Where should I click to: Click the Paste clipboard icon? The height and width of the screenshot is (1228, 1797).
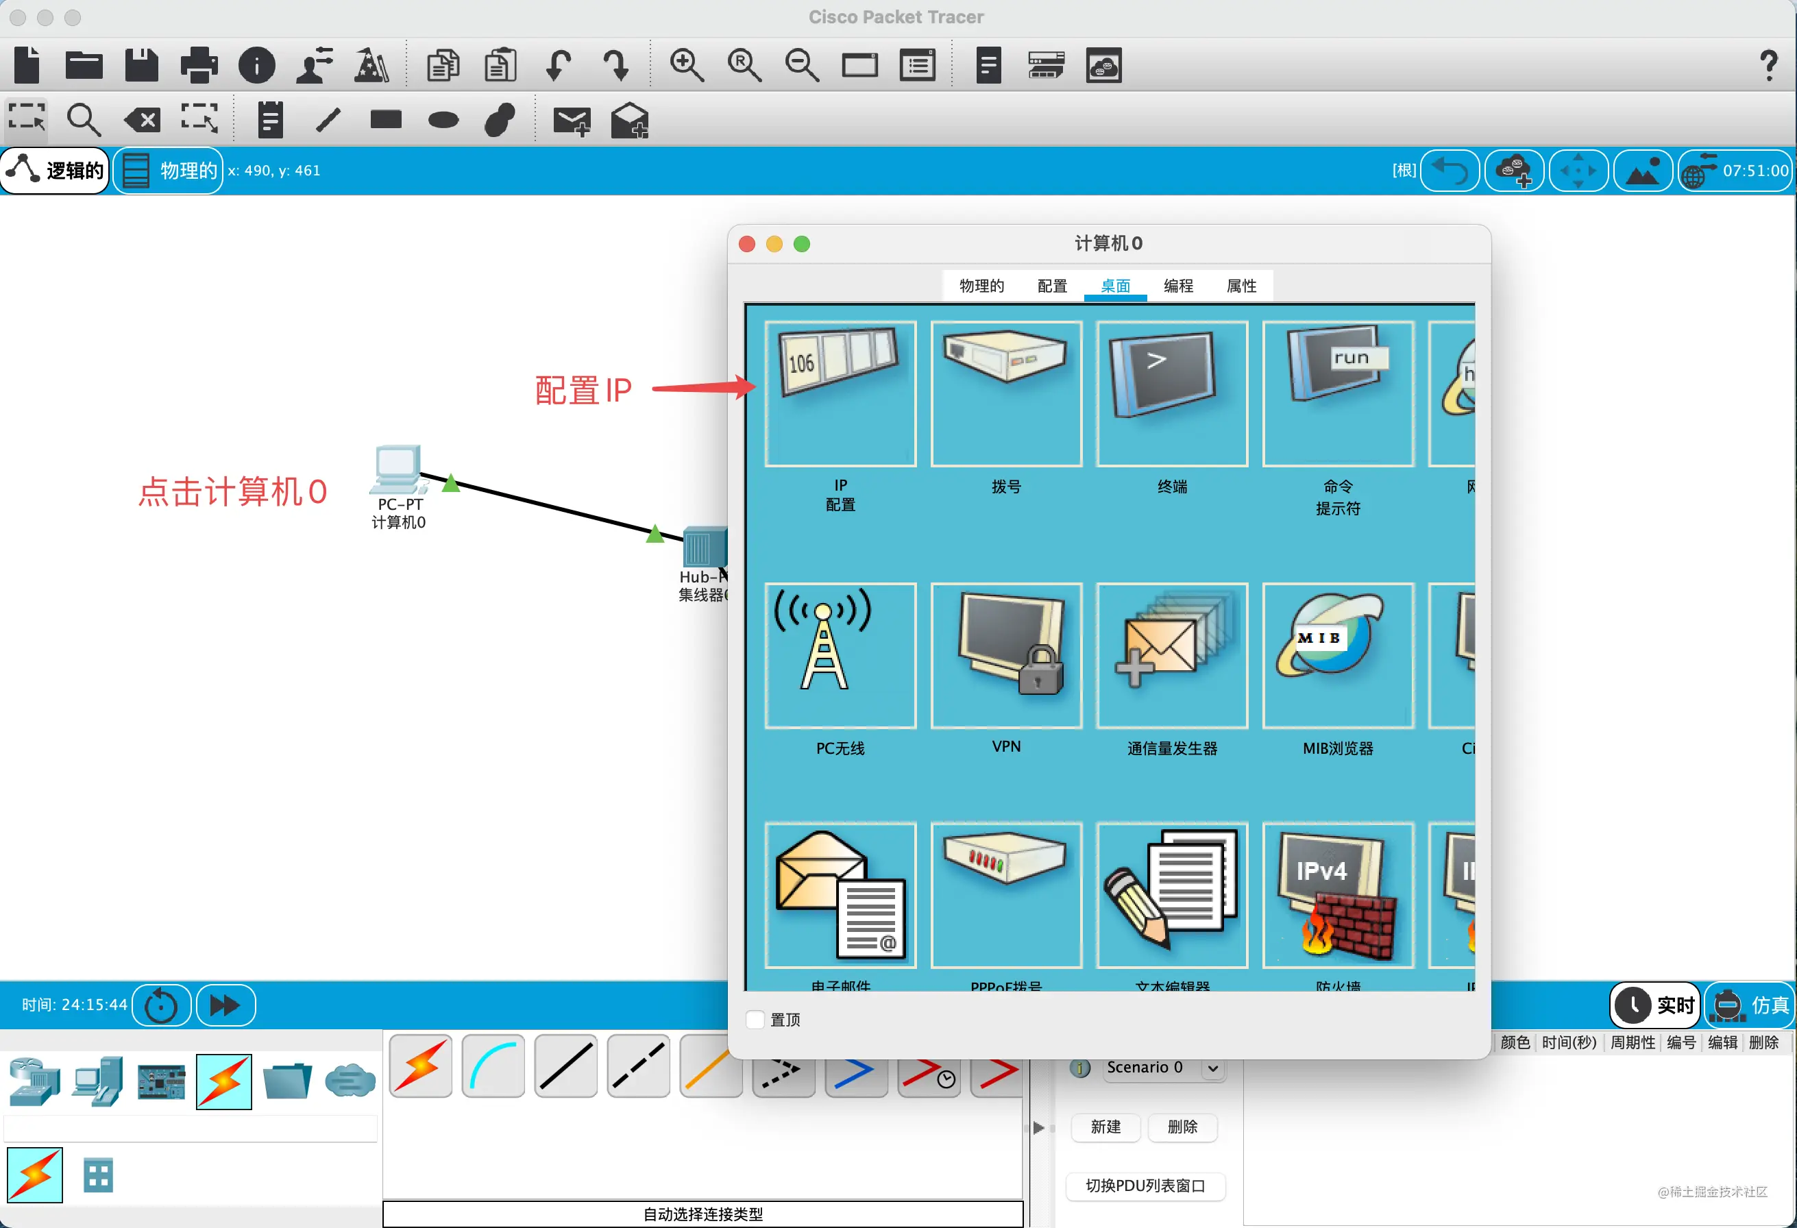500,65
